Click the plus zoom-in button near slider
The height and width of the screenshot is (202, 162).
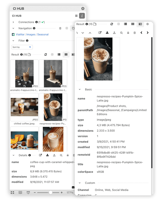click(62, 193)
